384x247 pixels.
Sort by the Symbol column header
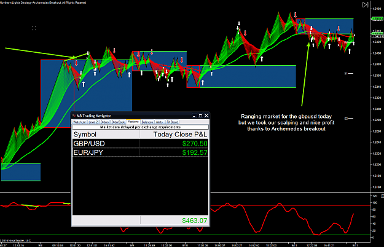[106, 135]
